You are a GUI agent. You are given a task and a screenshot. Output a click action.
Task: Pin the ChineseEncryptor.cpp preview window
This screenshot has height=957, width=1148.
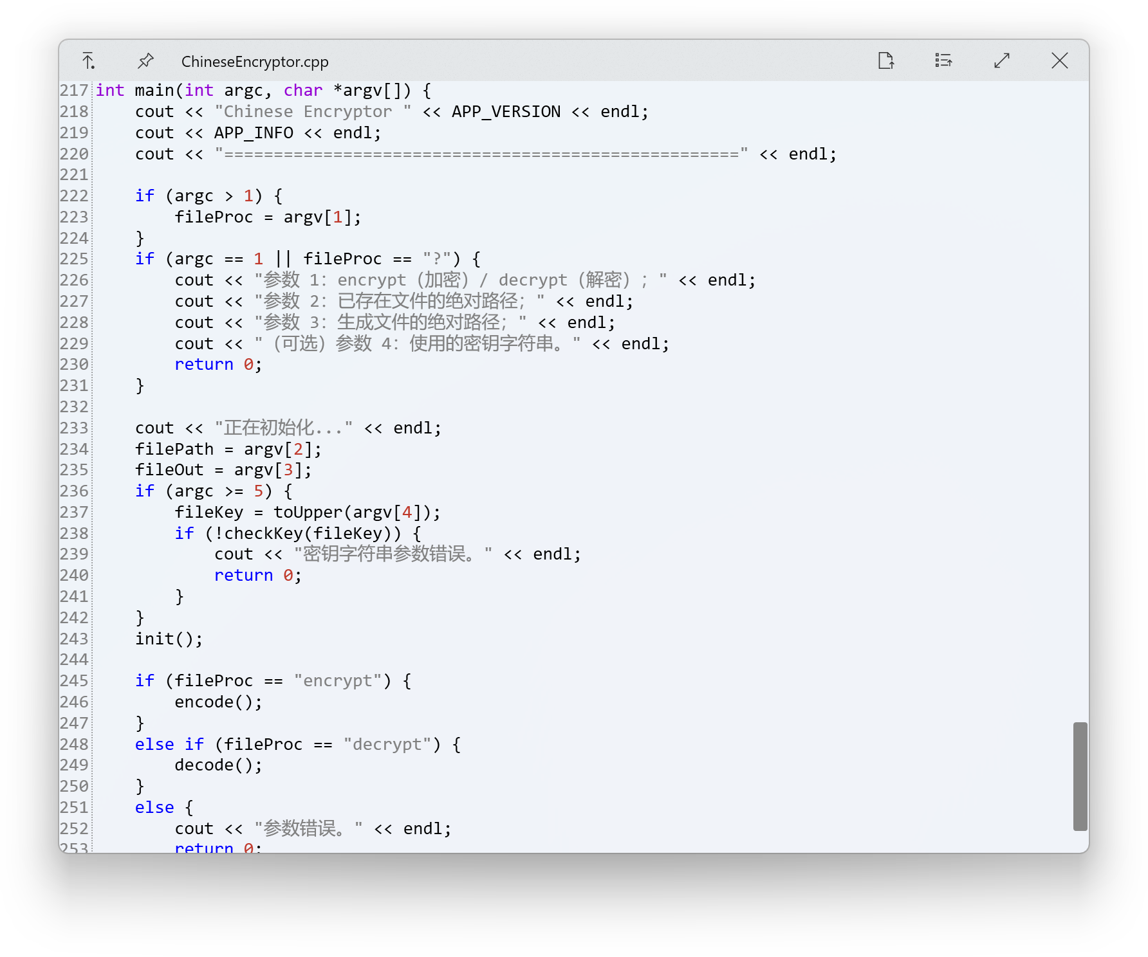point(146,61)
